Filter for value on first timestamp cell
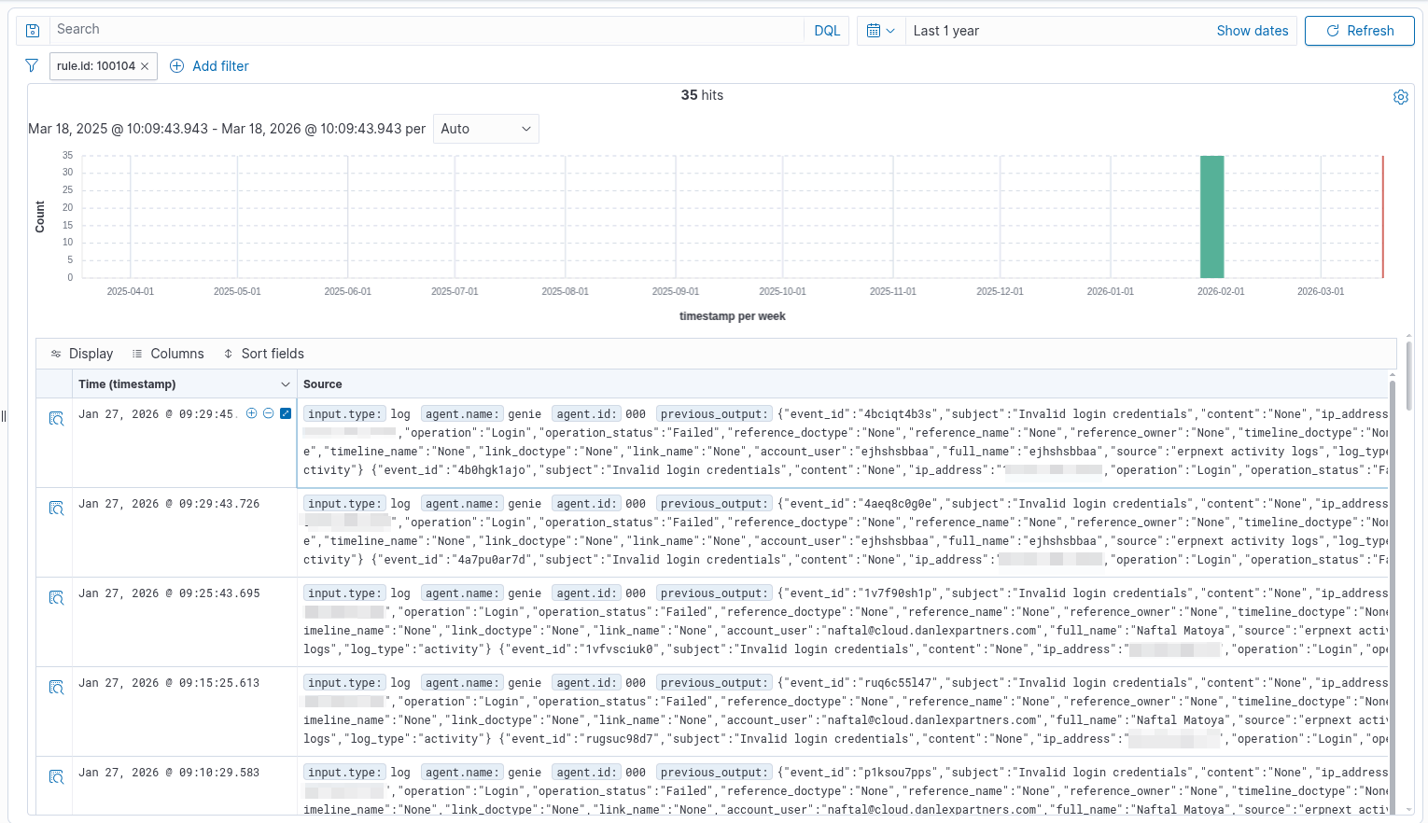The height and width of the screenshot is (823, 1428). (251, 413)
